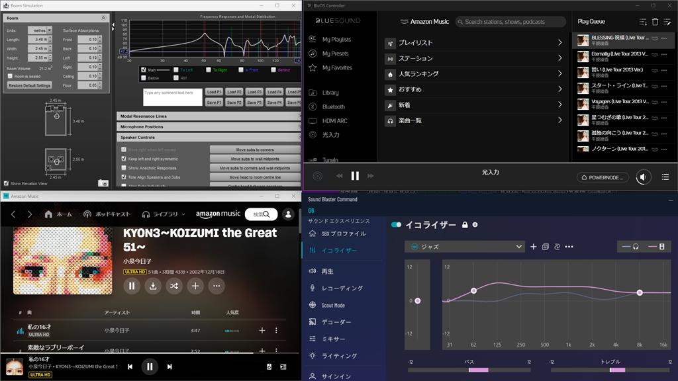The image size is (678, 381).
Task: Click the equalizer info icon
Action: point(475,225)
